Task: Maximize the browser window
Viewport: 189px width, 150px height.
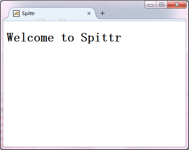Action: click(x=162, y=5)
